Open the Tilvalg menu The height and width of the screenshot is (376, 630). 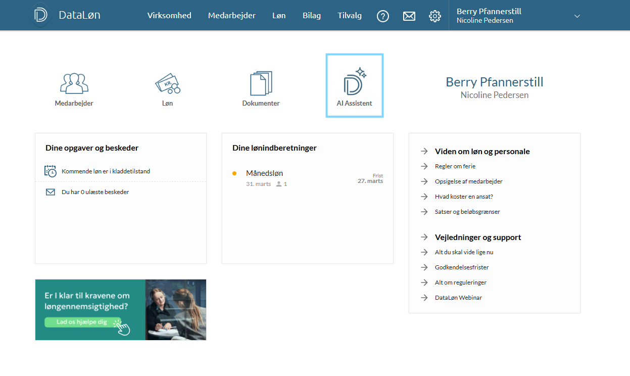(350, 16)
